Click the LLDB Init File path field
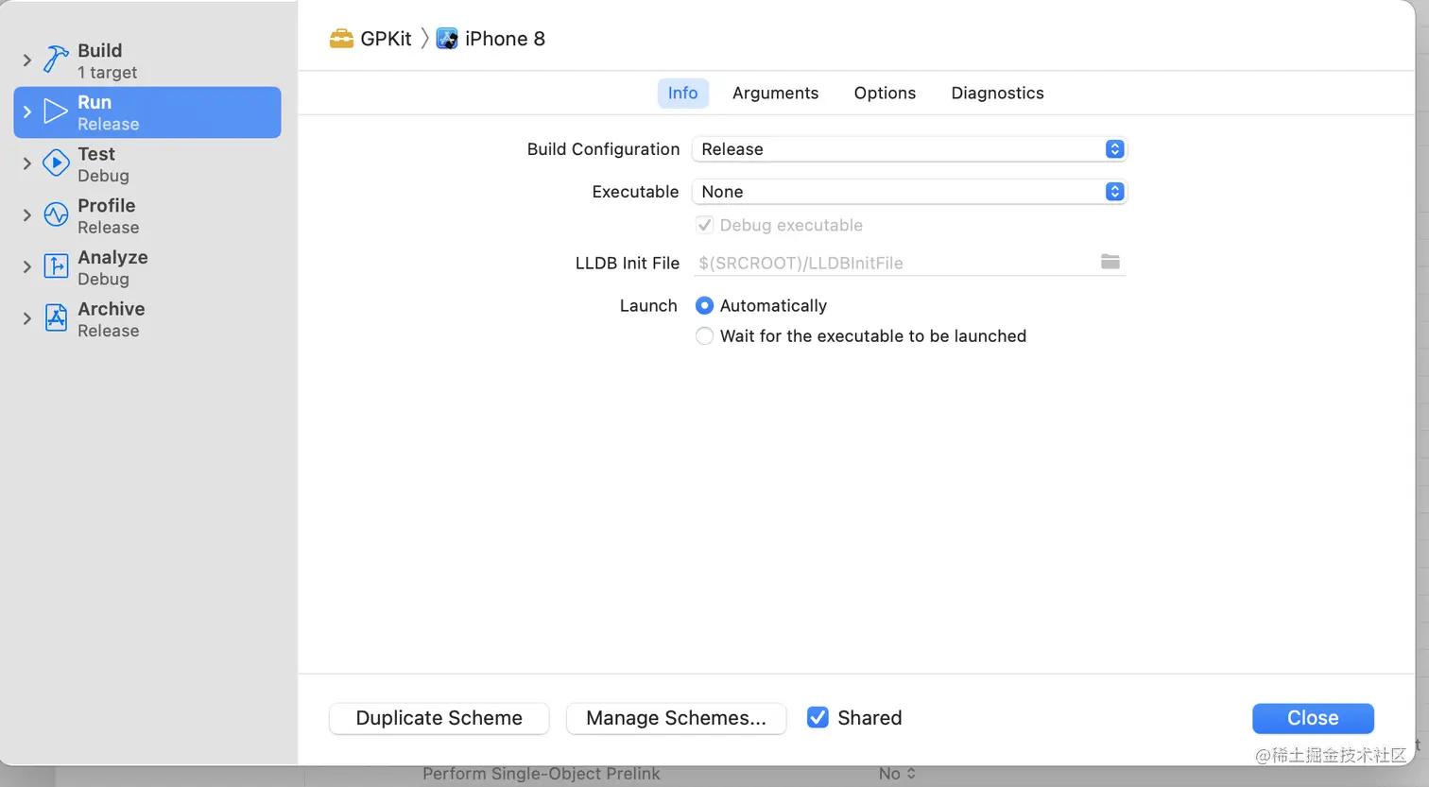 tap(895, 263)
